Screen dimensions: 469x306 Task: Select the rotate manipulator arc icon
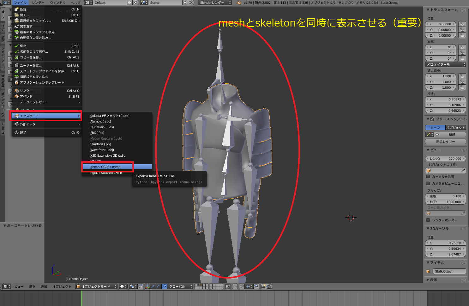click(159, 286)
